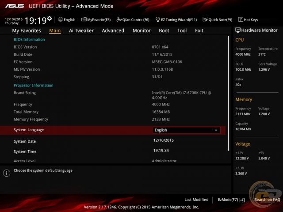Image resolution: width=283 pixels, height=212 pixels.
Task: Click the Hardware Monitor icon
Action: click(x=238, y=30)
